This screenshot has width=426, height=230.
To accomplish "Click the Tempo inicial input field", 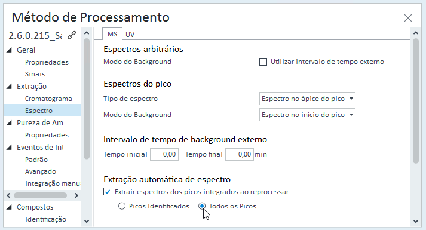I will pyautogui.click(x=164, y=154).
